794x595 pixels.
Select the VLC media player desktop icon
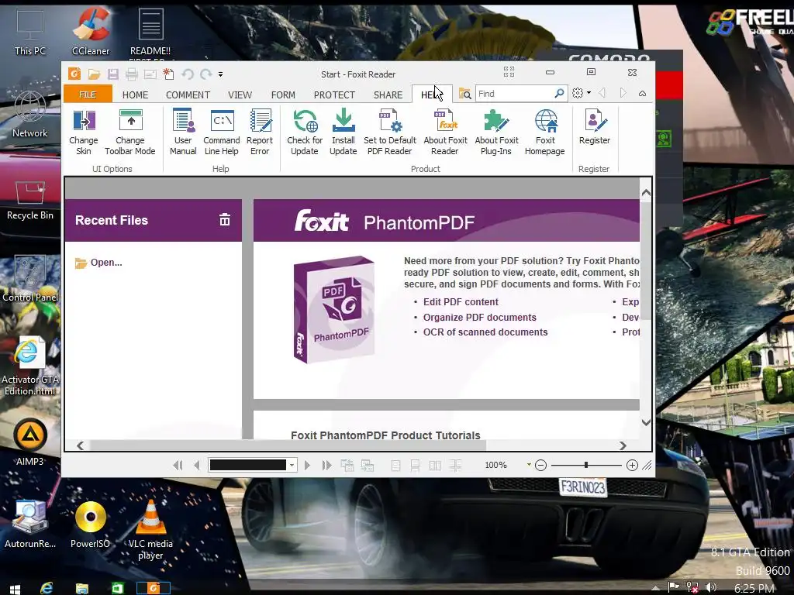point(150,529)
